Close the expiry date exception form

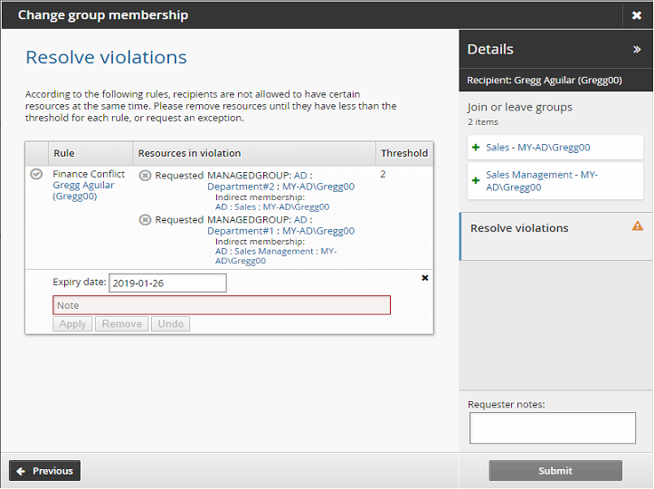(424, 278)
